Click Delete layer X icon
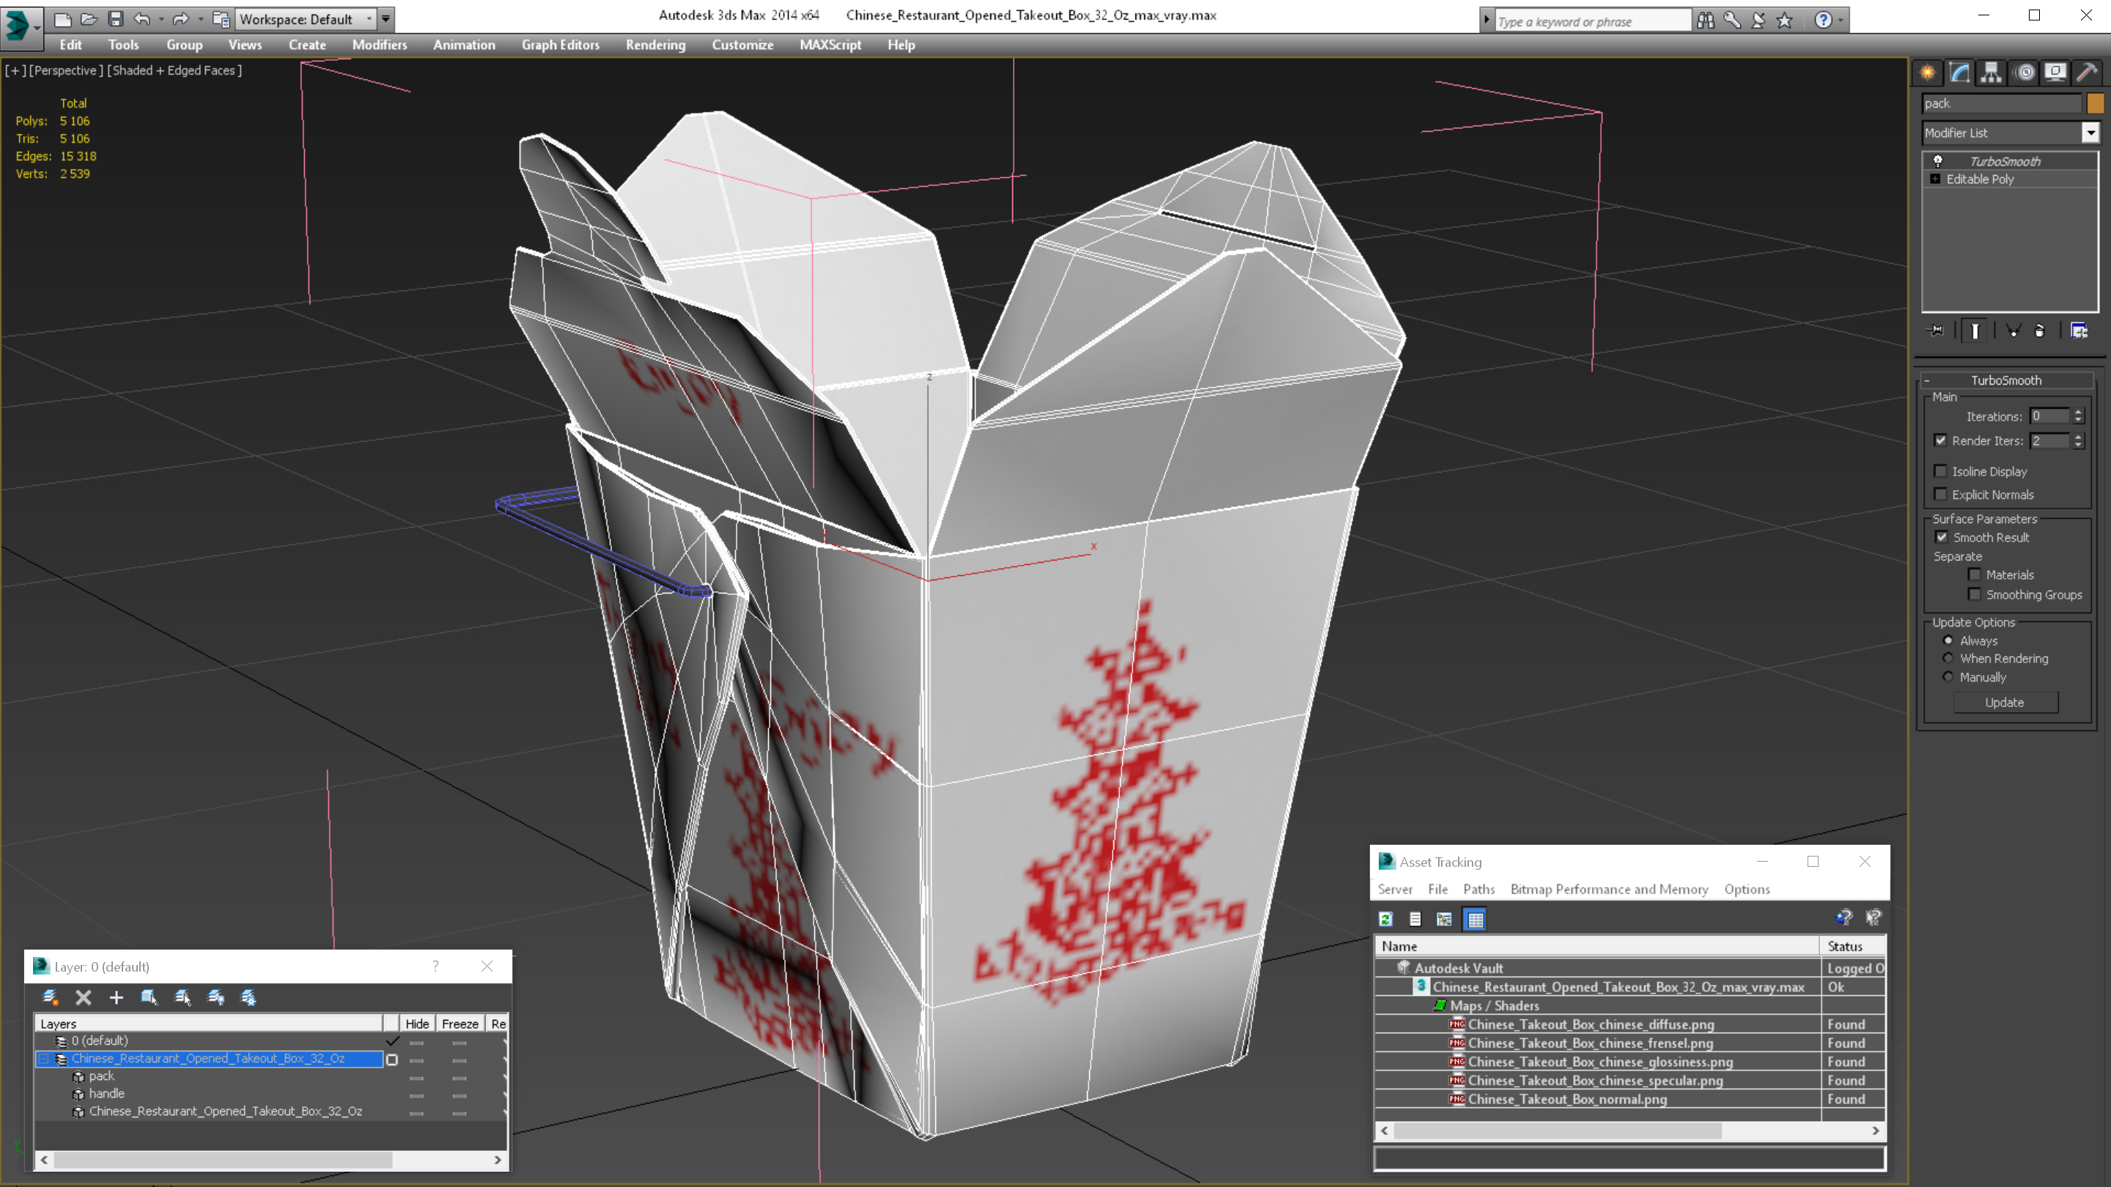The height and width of the screenshot is (1187, 2111). 84,997
